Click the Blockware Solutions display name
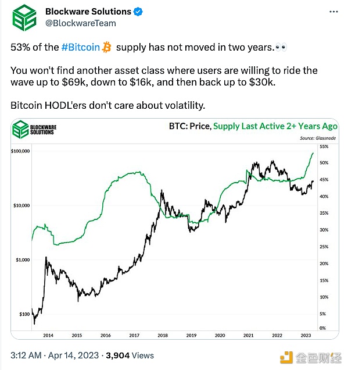Viewport: 348px width, 370px height. [88, 11]
